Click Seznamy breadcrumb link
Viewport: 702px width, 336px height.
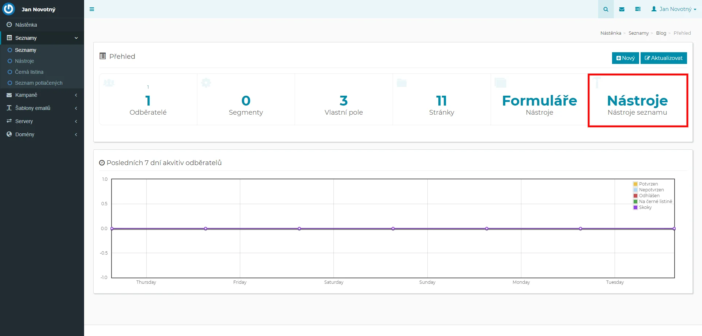point(638,33)
